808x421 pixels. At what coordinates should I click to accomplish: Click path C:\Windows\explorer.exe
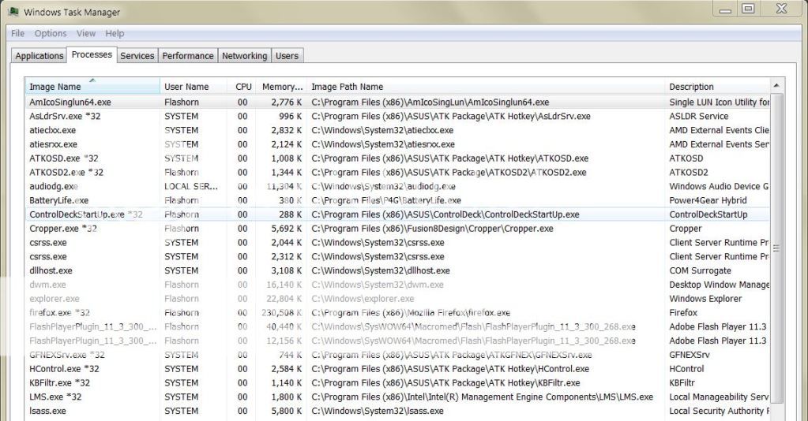coord(363,299)
